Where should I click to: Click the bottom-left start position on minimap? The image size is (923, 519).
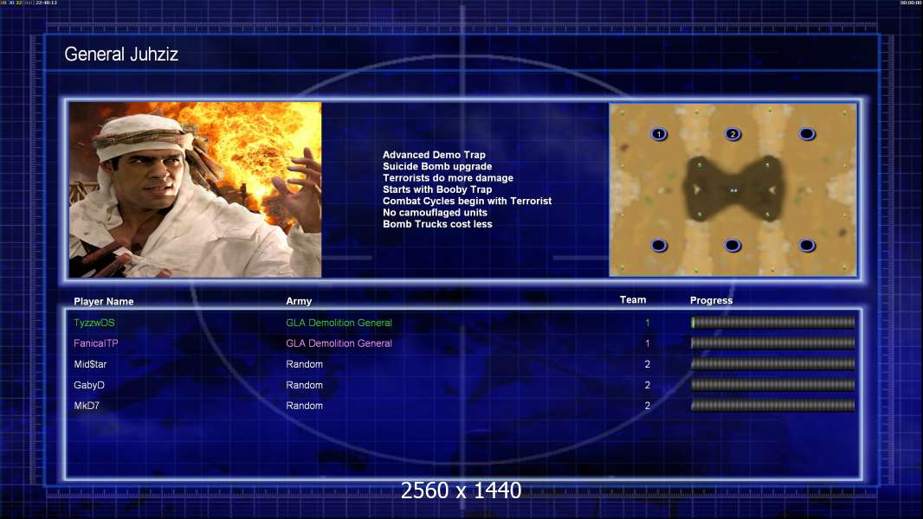click(x=659, y=245)
